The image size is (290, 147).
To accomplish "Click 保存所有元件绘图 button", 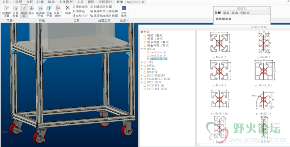I will coord(104,11).
